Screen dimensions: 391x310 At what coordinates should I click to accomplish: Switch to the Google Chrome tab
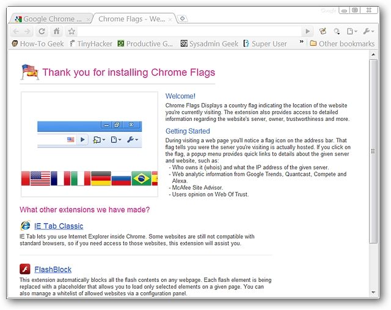tap(50, 19)
